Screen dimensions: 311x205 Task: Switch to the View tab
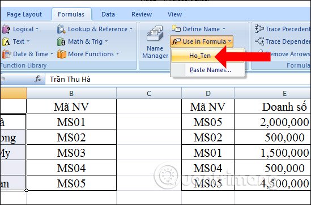point(174,14)
